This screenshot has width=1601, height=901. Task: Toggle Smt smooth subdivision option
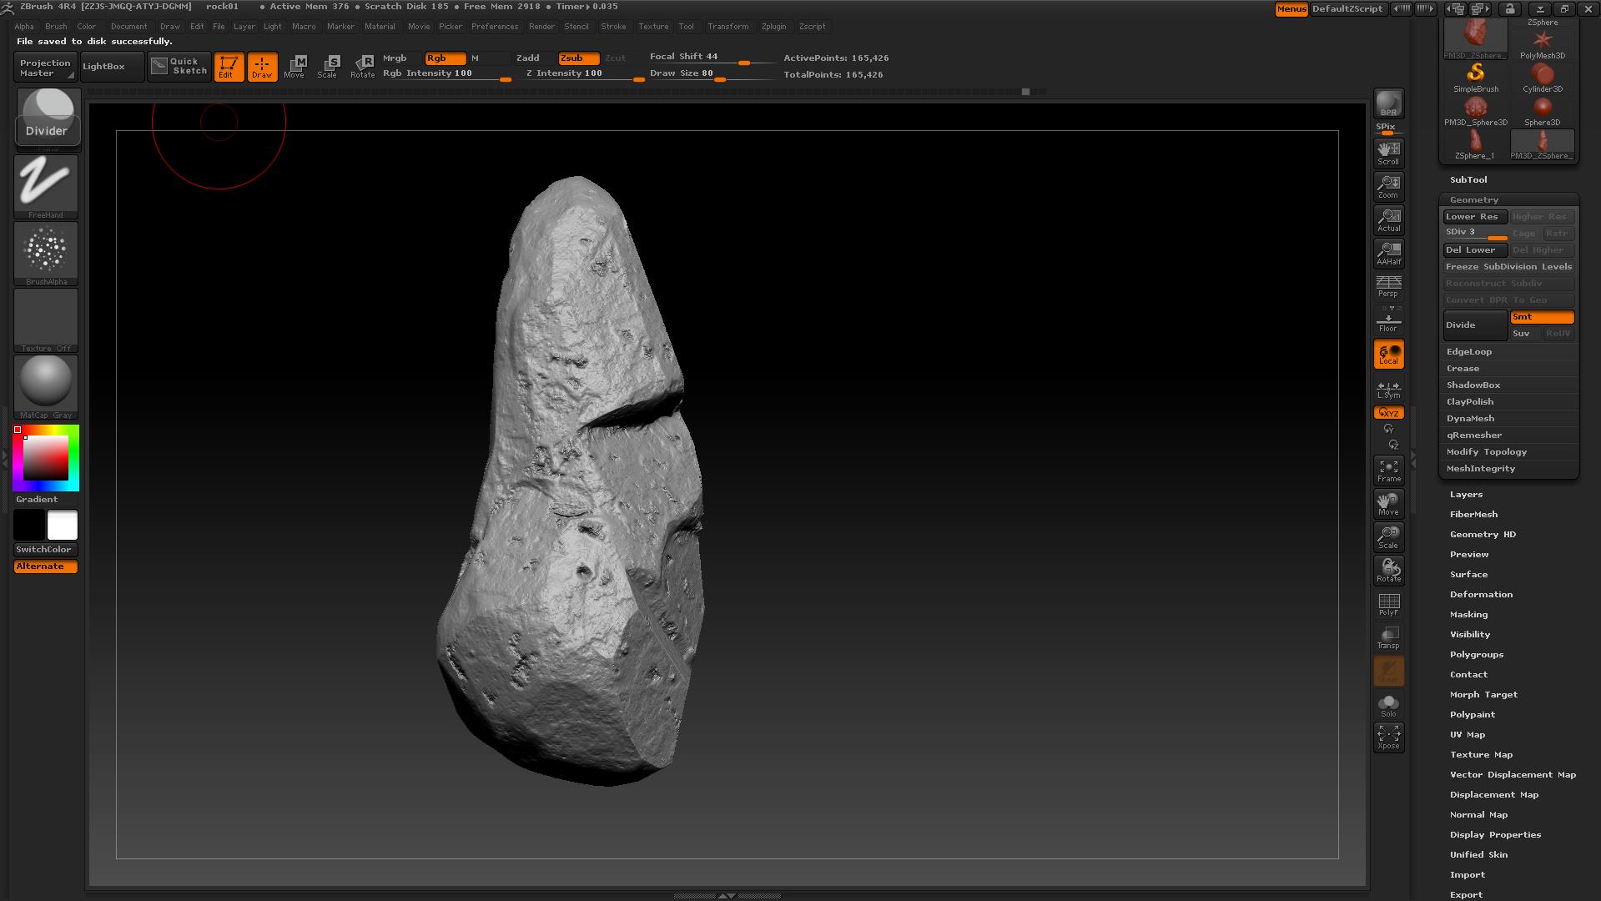point(1542,317)
